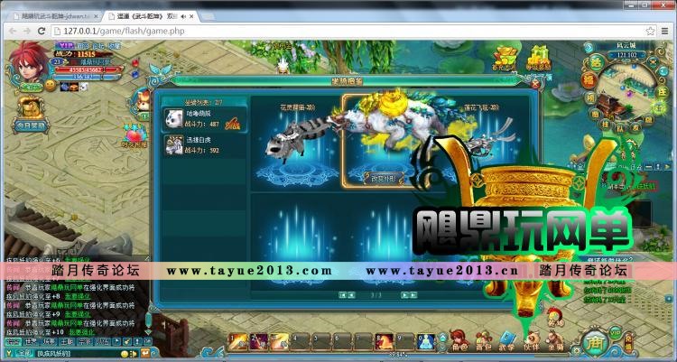Open the round 商 shop button
The width and height of the screenshot is (677, 362).
click(595, 344)
